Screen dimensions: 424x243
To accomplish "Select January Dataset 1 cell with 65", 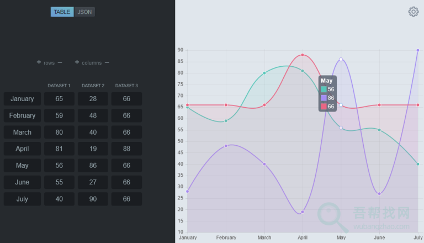I will click(59, 99).
